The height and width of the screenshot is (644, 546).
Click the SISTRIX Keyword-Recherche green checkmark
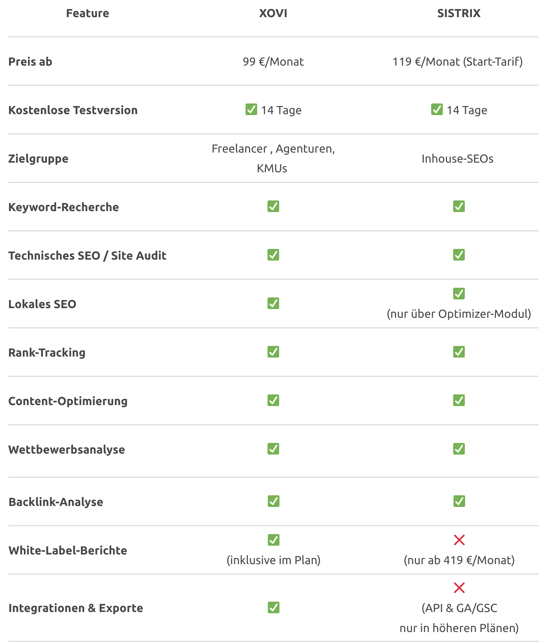[459, 206]
